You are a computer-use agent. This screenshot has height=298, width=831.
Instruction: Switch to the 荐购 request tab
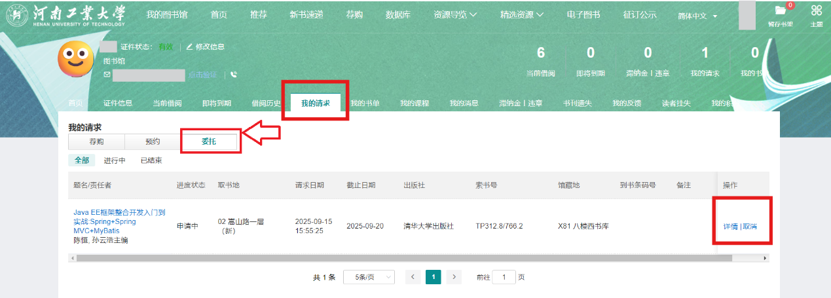pos(96,141)
